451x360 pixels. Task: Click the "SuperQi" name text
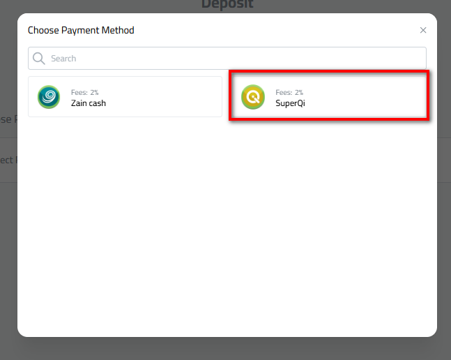pos(290,103)
